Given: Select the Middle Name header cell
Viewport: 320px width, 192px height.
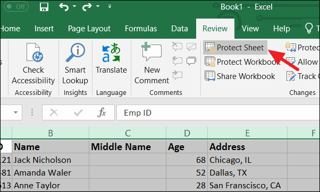Looking at the screenshot, I should click(x=128, y=146).
